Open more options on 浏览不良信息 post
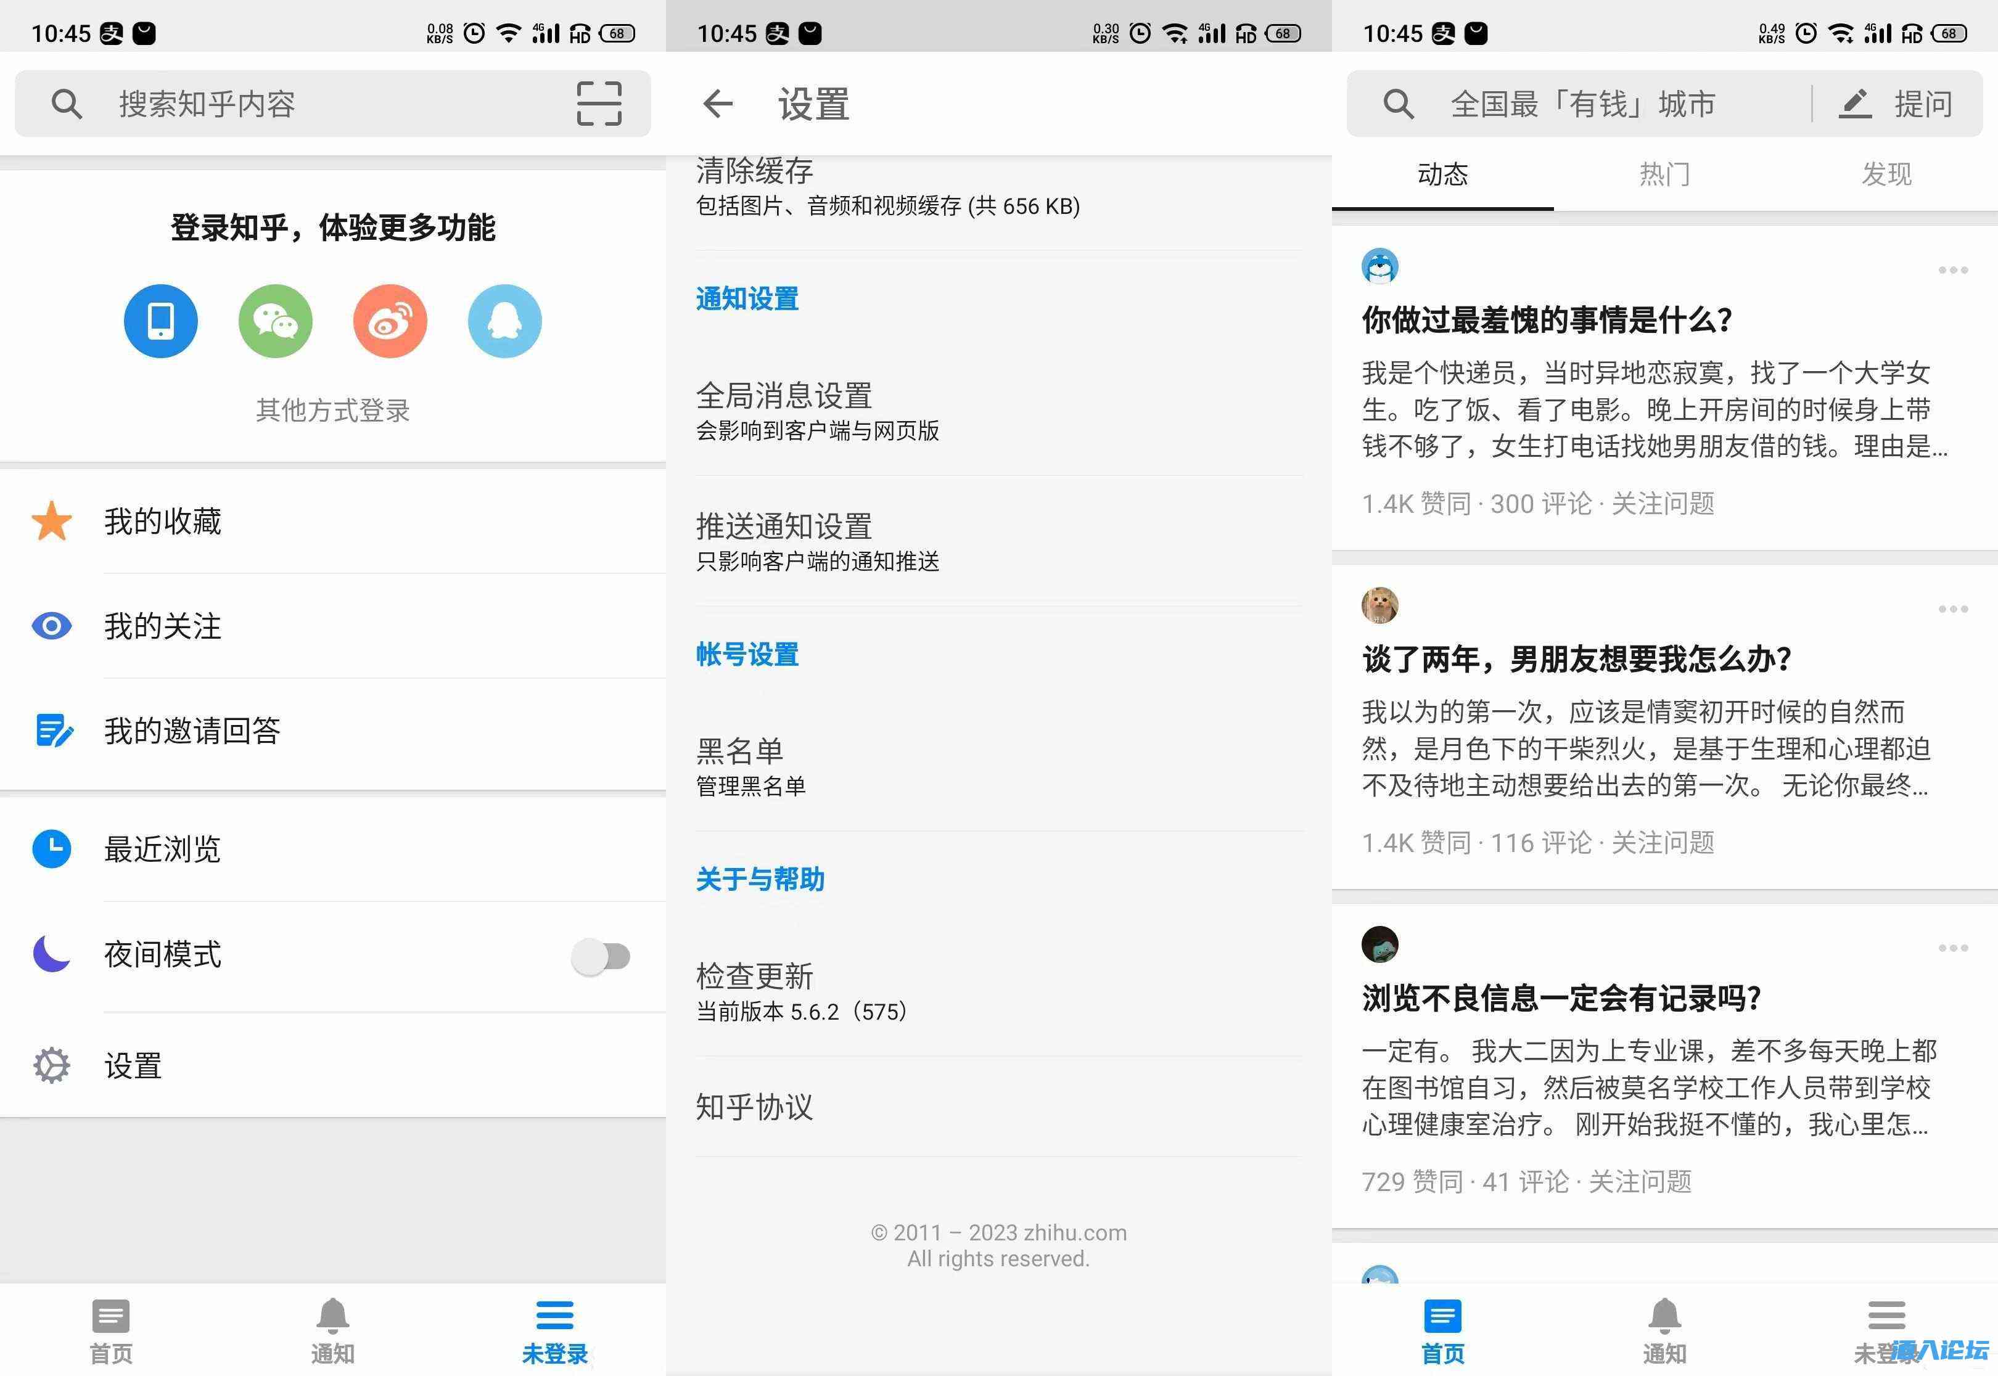The height and width of the screenshot is (1376, 1998). (1952, 948)
